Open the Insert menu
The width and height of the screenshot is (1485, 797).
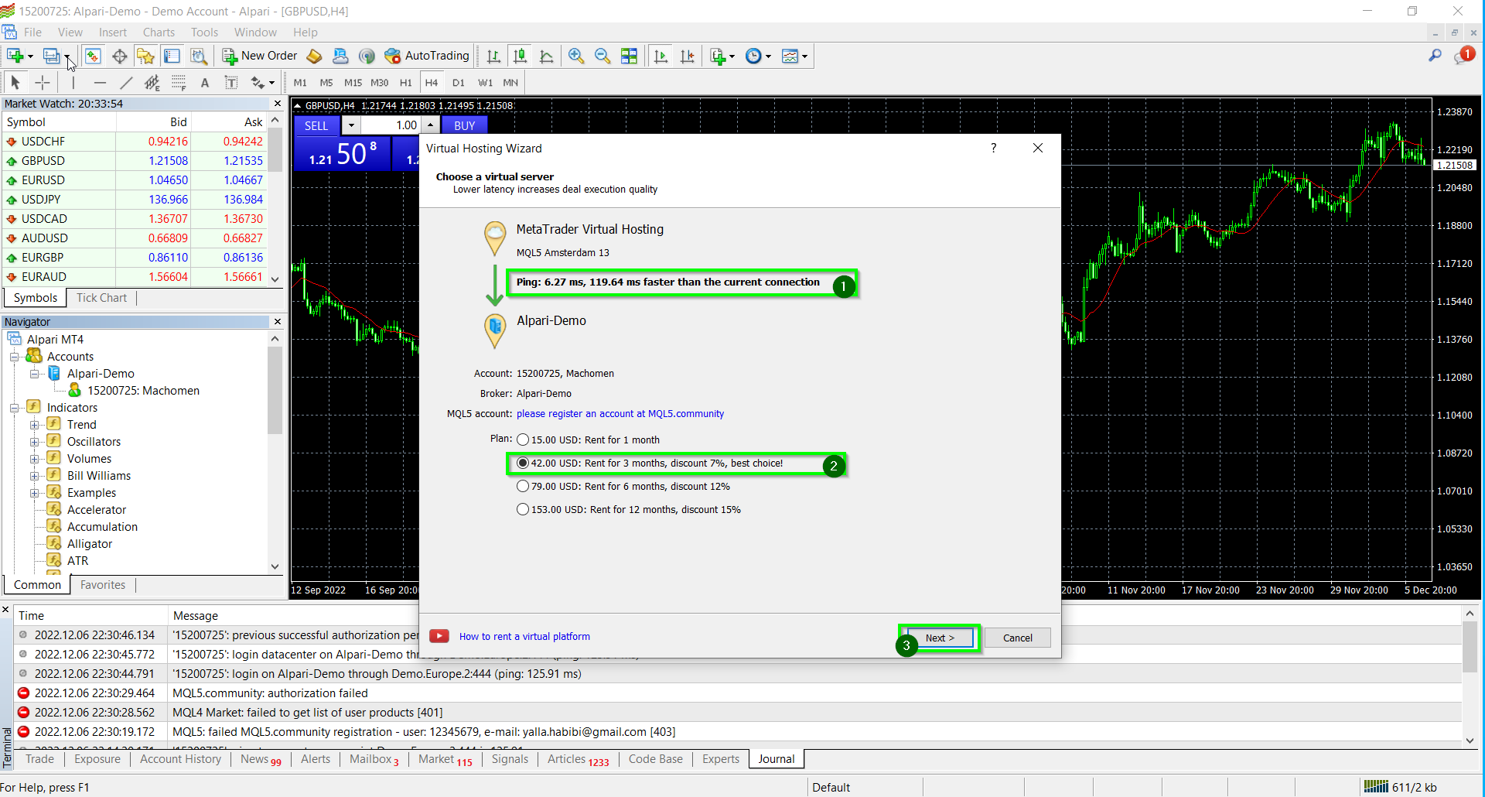click(x=112, y=32)
